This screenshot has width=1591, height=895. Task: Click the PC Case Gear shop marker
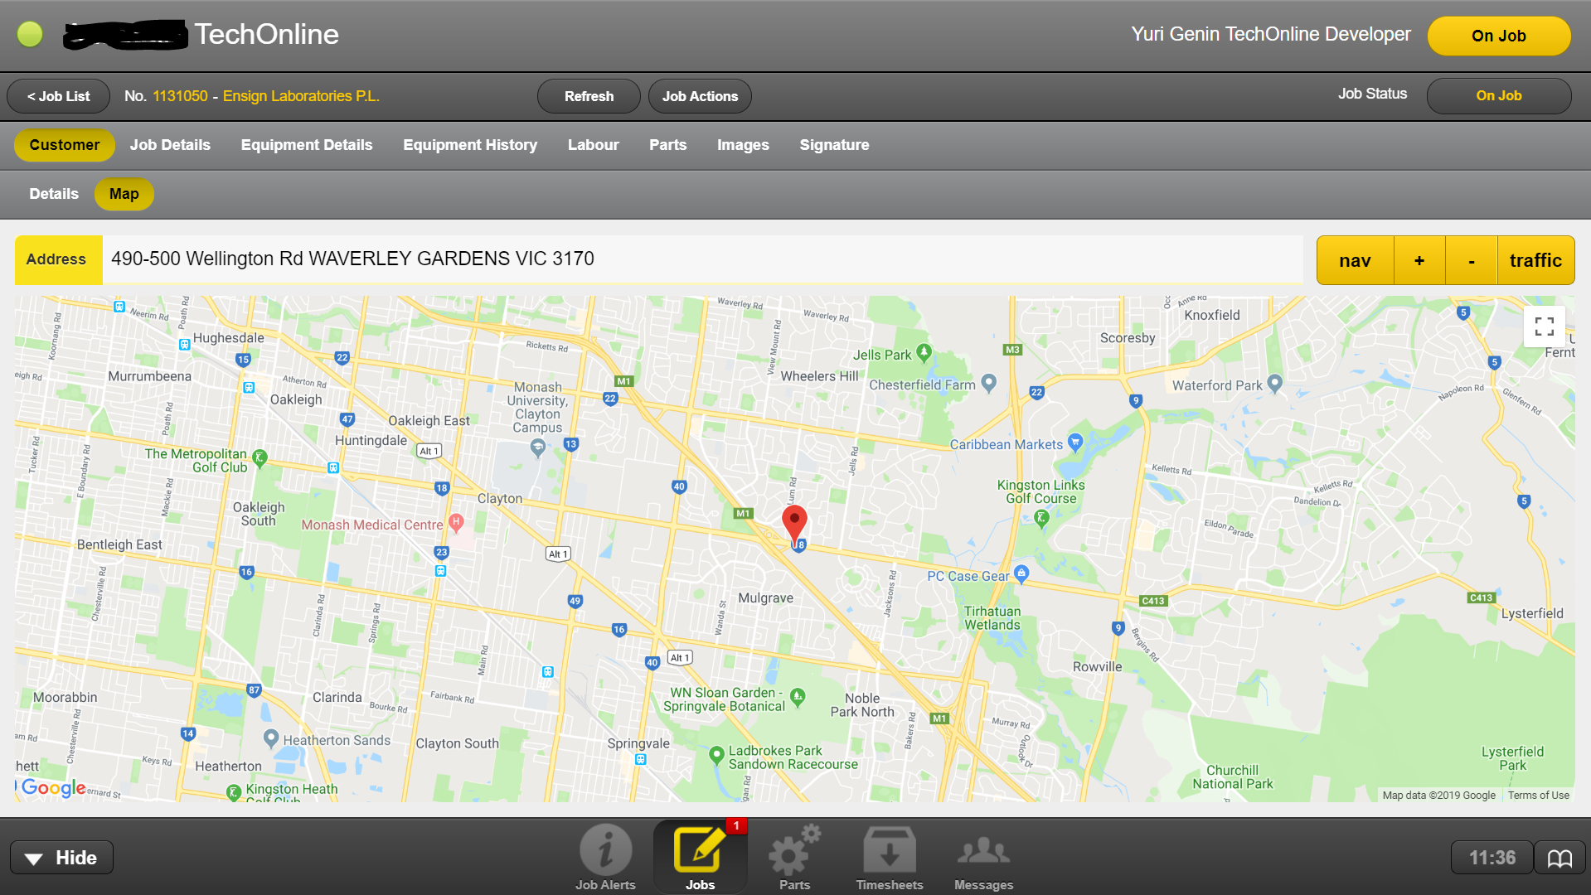click(x=1021, y=573)
